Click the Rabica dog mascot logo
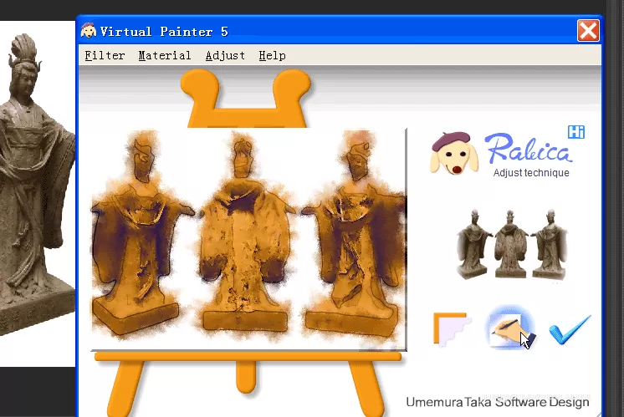 point(453,154)
